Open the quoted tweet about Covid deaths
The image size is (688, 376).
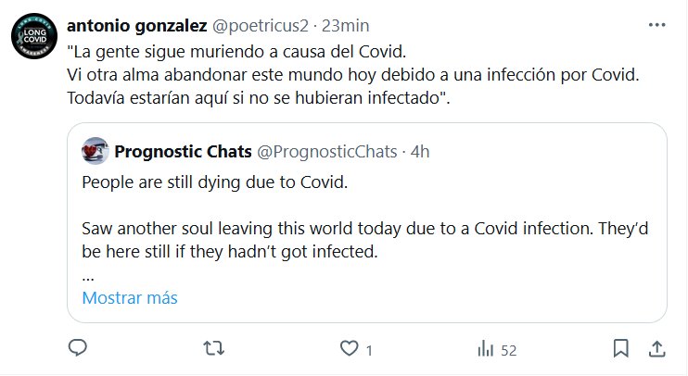point(371,227)
